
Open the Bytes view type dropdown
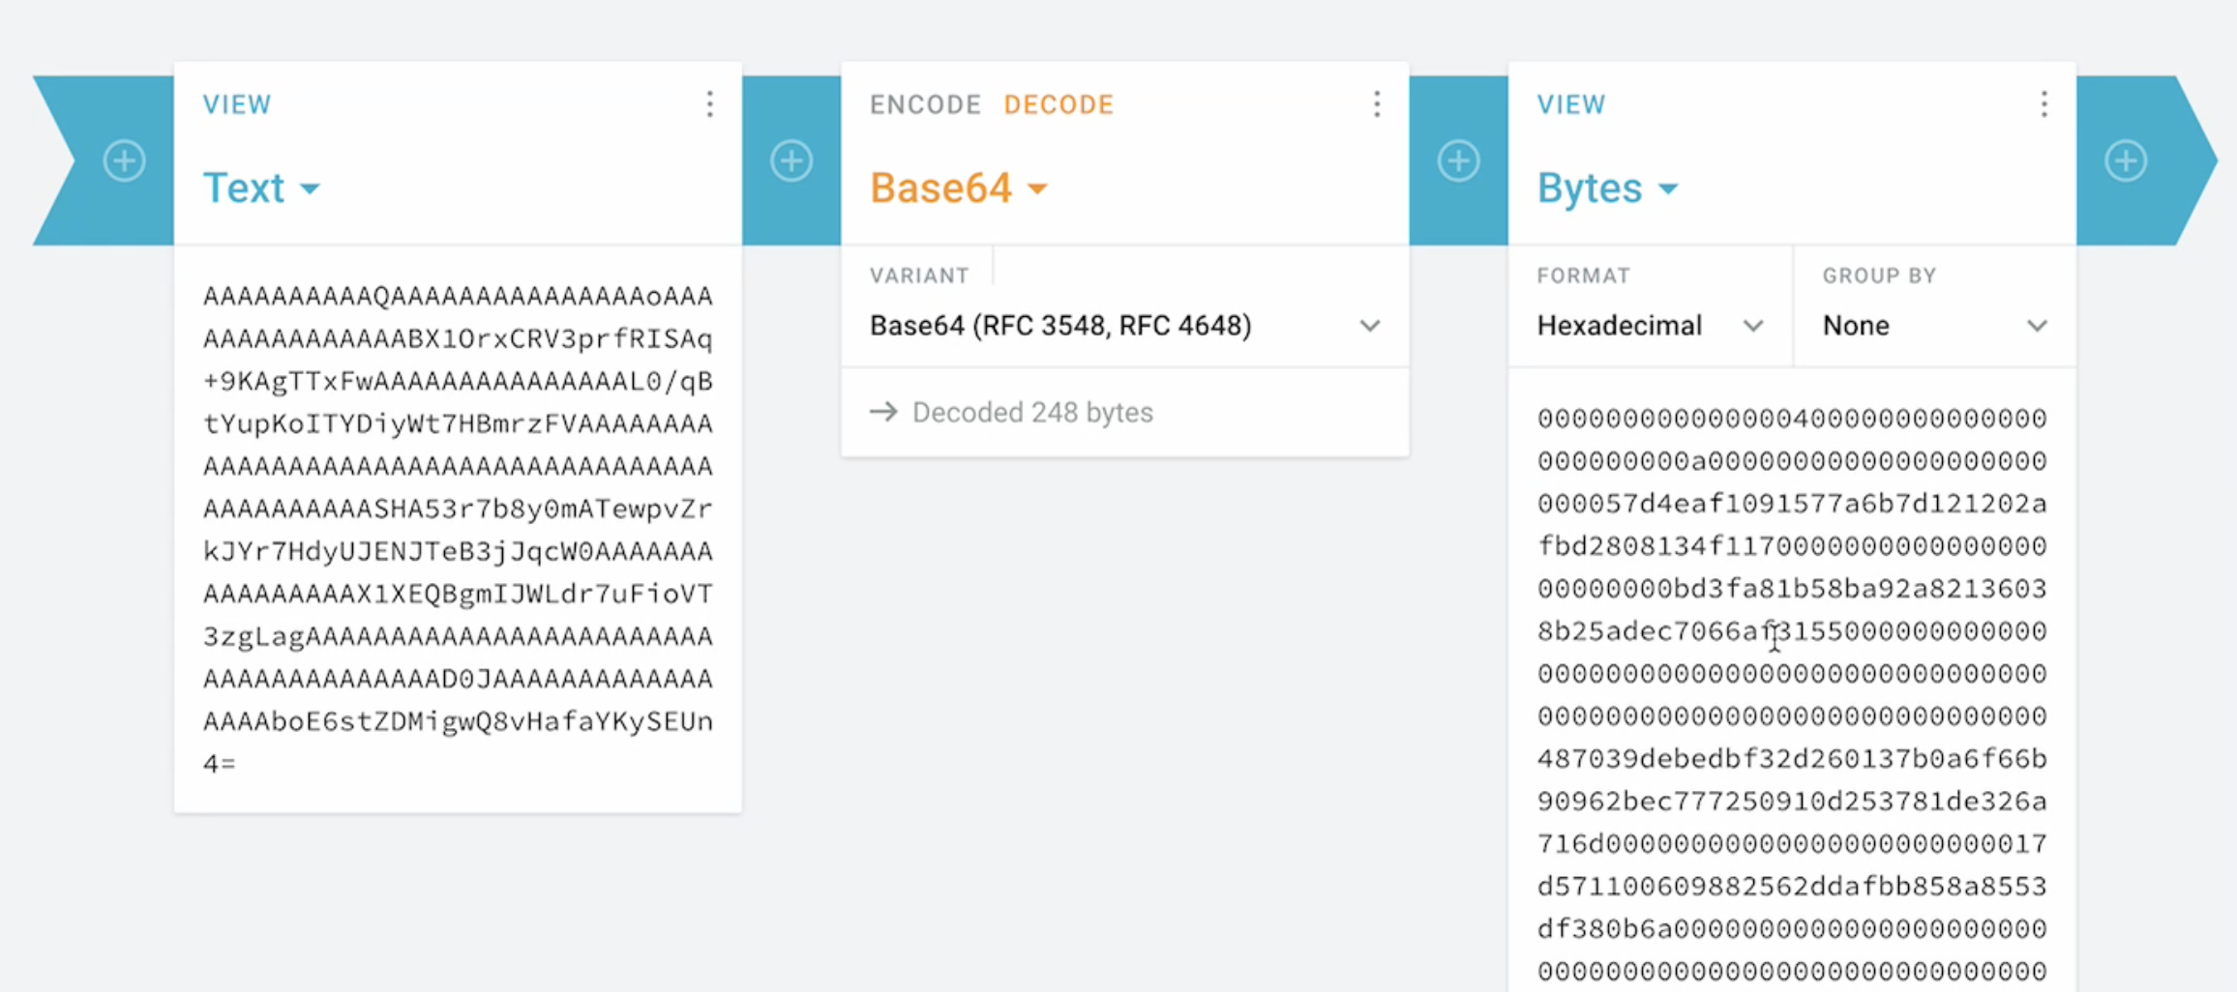(x=1607, y=188)
